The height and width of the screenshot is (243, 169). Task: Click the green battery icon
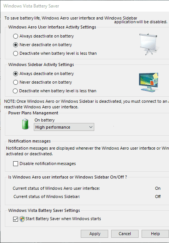click(25, 124)
